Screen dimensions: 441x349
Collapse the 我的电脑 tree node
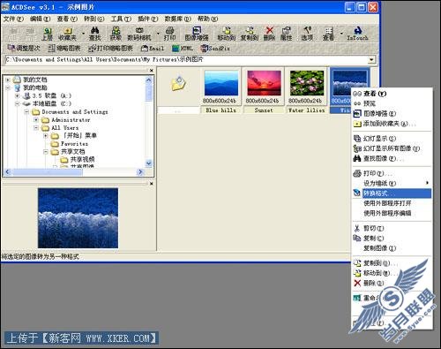coord(8,87)
